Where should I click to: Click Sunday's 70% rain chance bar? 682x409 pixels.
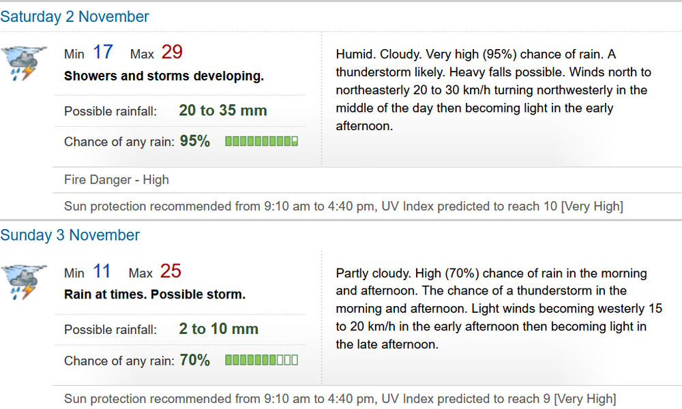click(261, 360)
